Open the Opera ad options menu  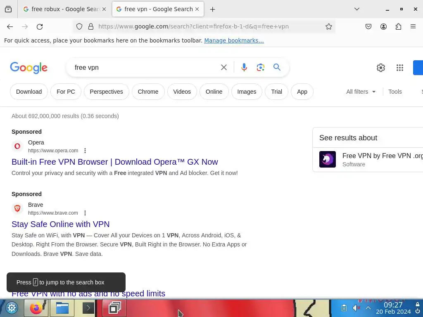(x=85, y=151)
